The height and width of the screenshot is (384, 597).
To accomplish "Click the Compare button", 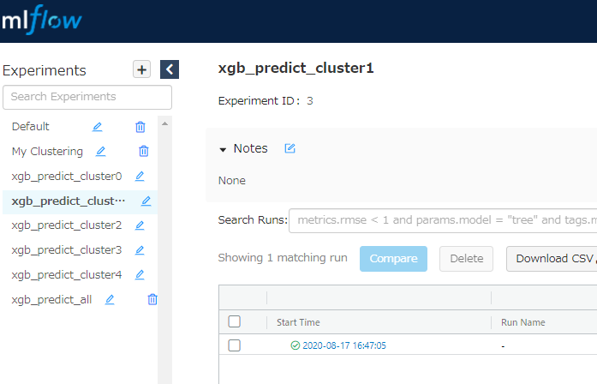I will (393, 259).
